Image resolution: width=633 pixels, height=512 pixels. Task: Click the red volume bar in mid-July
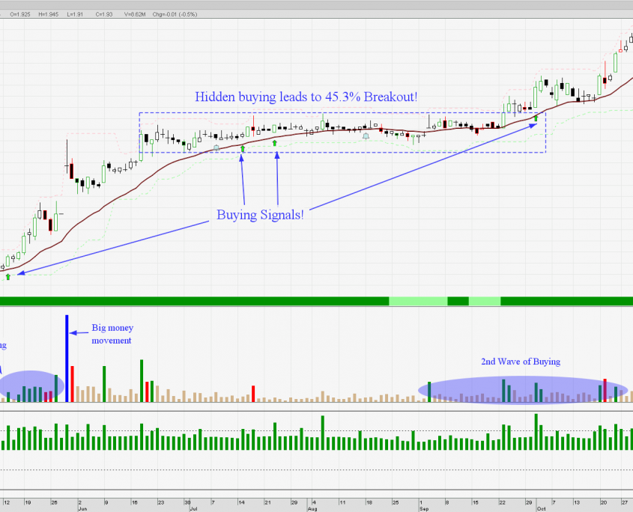point(252,394)
